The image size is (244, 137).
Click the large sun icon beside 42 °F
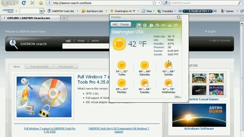tap(119, 44)
